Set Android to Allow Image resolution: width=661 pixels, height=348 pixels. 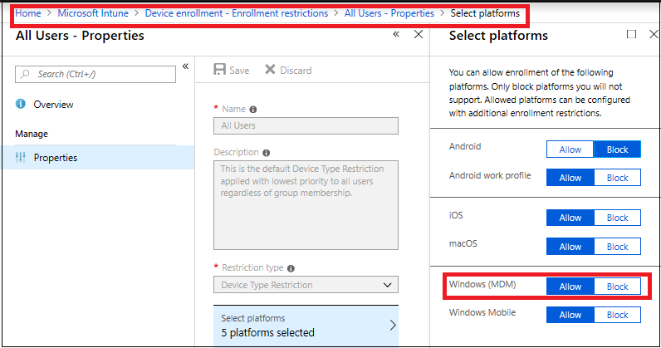(570, 149)
